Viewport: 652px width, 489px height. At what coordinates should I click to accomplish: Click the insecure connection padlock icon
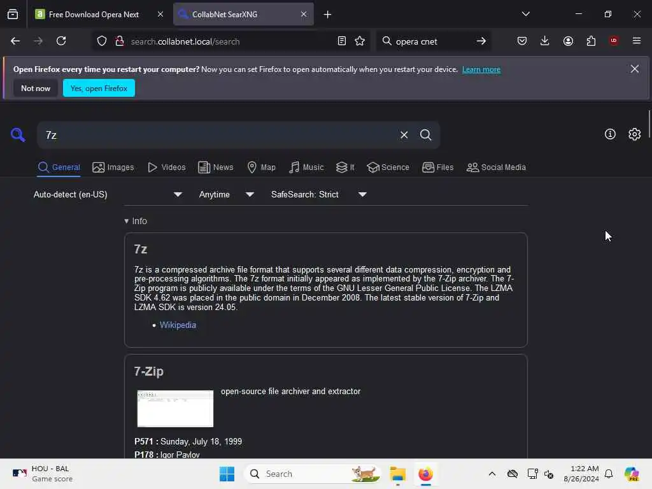[120, 41]
